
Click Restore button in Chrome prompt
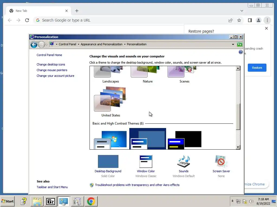click(257, 68)
